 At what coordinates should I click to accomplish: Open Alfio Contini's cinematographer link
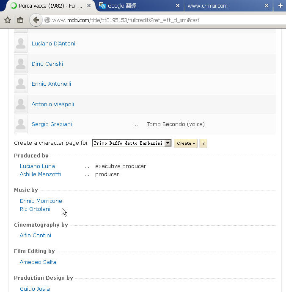tap(36, 236)
